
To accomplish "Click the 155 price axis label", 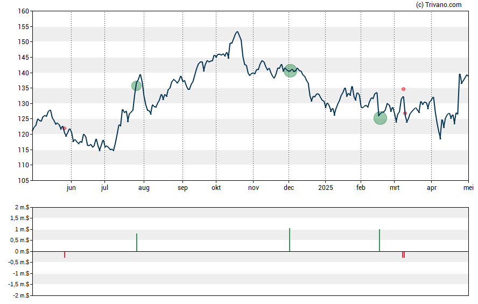I will [x=23, y=27].
